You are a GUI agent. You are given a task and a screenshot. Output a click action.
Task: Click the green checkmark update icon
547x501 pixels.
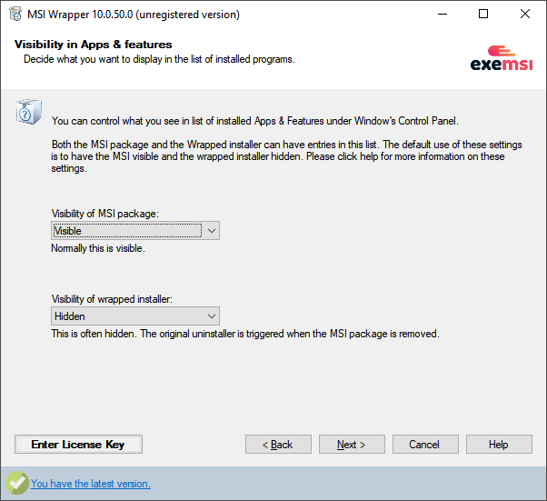[x=16, y=483]
